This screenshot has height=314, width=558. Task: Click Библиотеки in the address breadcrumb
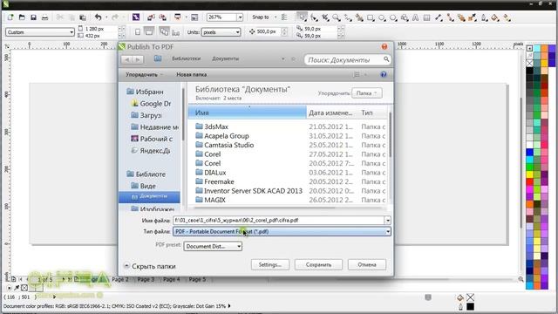186,58
